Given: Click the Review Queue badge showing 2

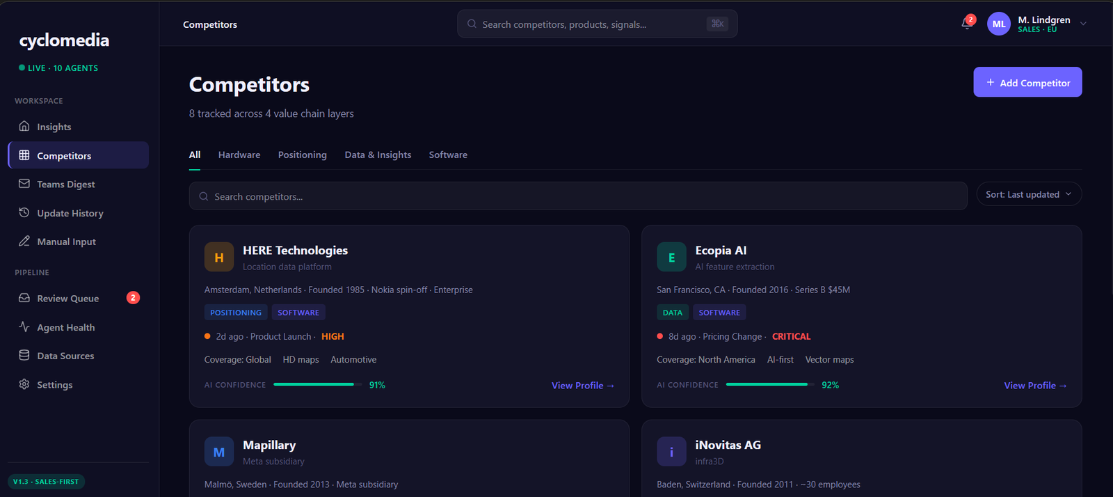Looking at the screenshot, I should (x=133, y=298).
